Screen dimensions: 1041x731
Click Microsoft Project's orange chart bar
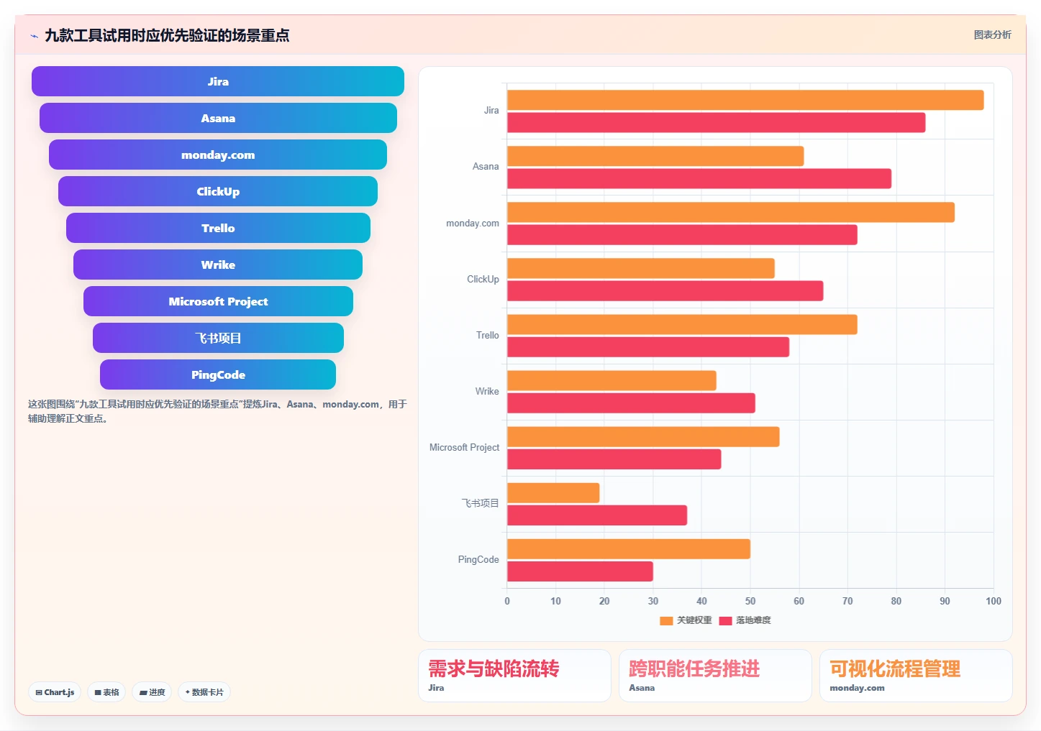(x=643, y=436)
